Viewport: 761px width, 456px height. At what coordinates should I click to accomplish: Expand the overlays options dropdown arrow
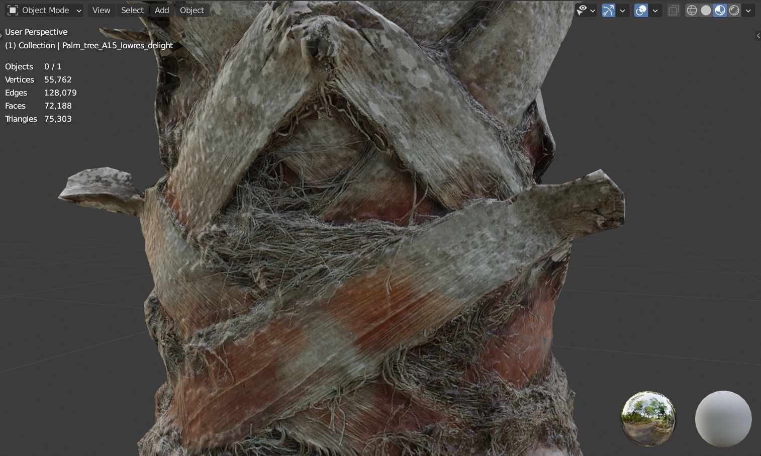[x=655, y=11]
